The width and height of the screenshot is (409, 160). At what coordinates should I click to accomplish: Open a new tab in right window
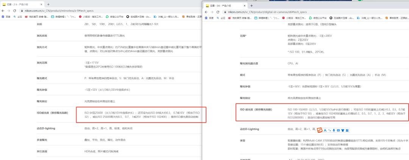click(x=251, y=6)
